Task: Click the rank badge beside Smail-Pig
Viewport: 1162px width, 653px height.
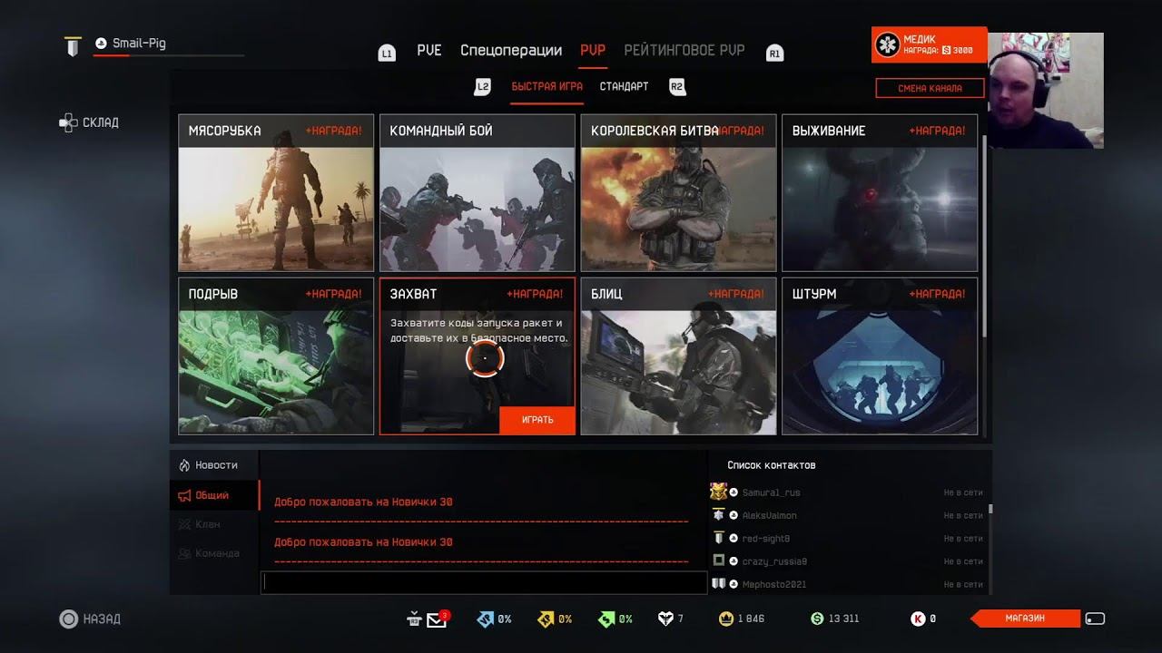Action: point(74,45)
